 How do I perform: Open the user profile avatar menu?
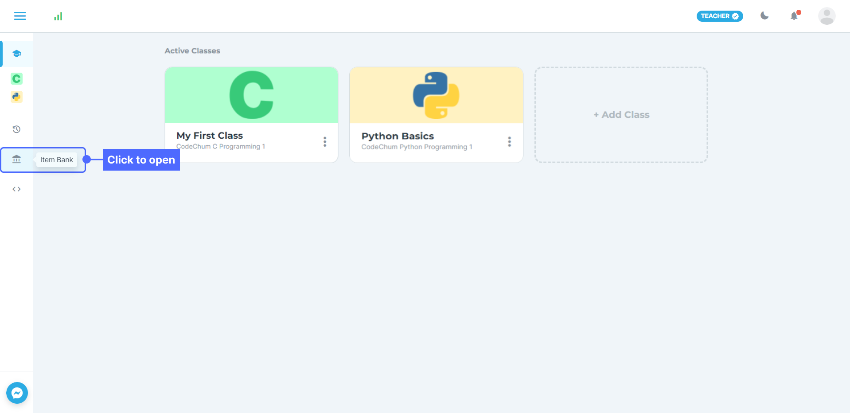click(827, 16)
